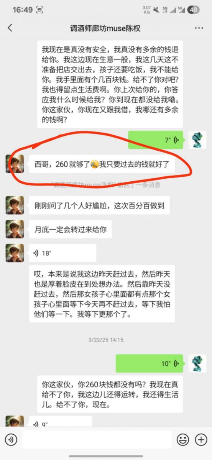Go back using the top-left arrow
212x460 pixels.
10,28
